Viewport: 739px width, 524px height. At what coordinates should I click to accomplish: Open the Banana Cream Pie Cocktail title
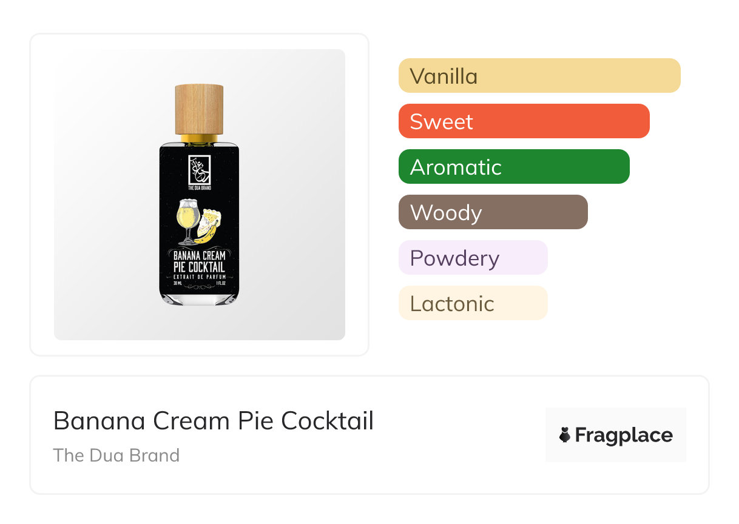point(214,421)
